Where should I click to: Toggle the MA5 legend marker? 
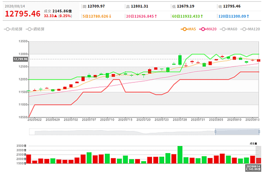[x=188, y=29]
